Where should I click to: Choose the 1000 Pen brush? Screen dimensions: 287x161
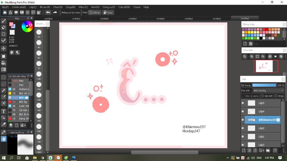pos(18,81)
